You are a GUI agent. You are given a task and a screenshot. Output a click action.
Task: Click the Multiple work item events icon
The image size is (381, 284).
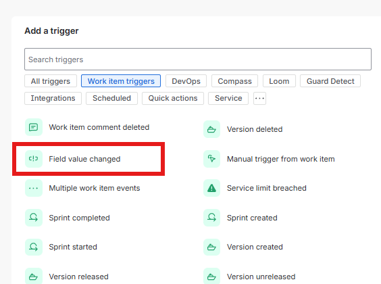click(34, 188)
